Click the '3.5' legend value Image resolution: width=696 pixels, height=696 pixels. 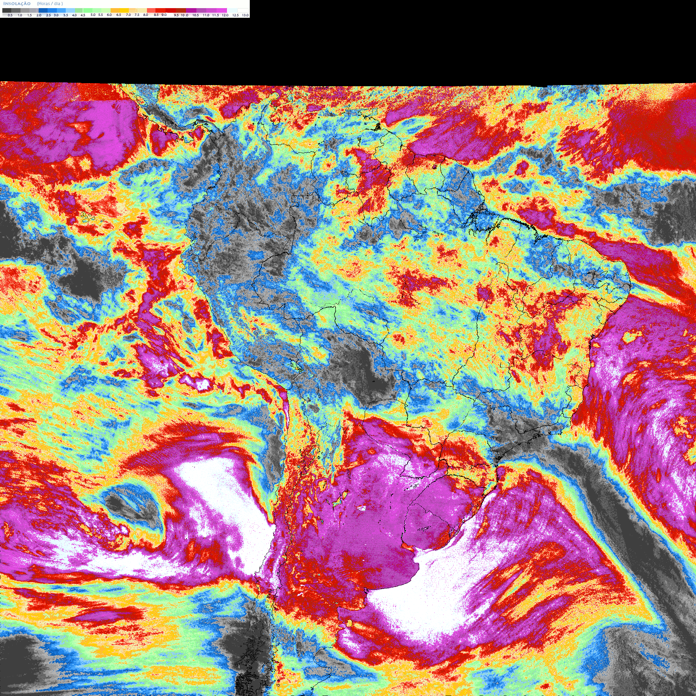coord(66,15)
